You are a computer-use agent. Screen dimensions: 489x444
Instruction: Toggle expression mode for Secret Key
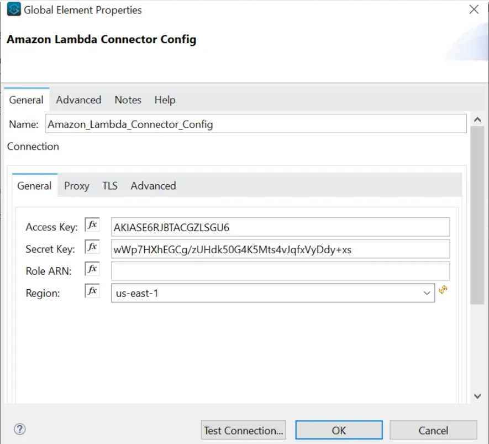[x=92, y=247]
